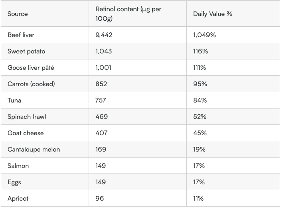The image size is (281, 207).
Task: Select the Eggs source cell
Action: [45, 182]
